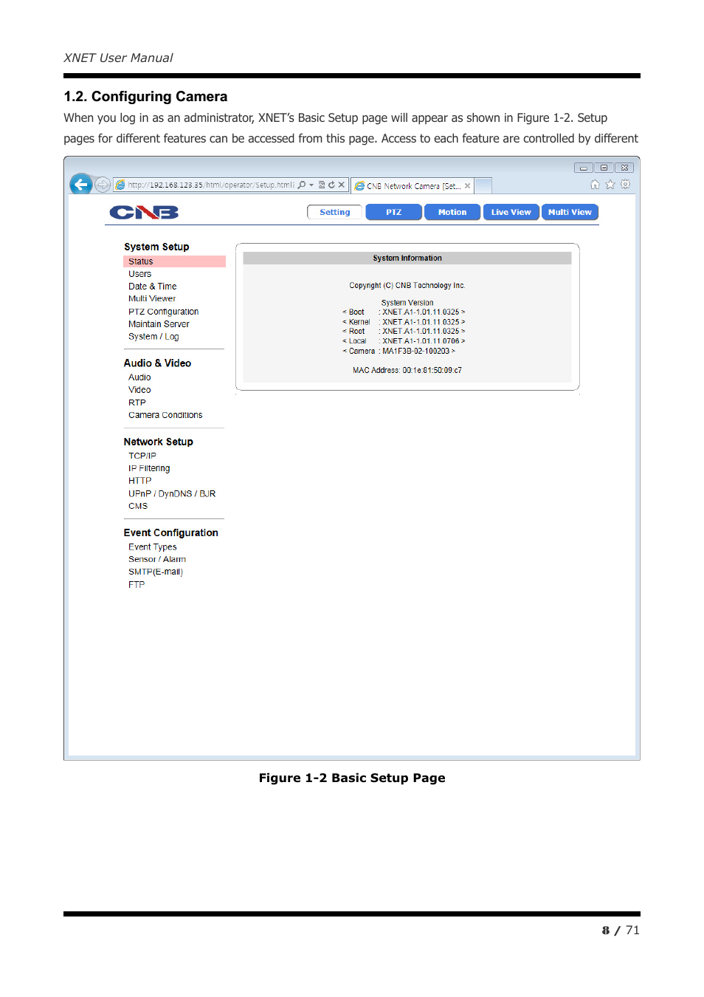Open SMTP(E-mail) settings
This screenshot has height=997, width=704.
156,572
